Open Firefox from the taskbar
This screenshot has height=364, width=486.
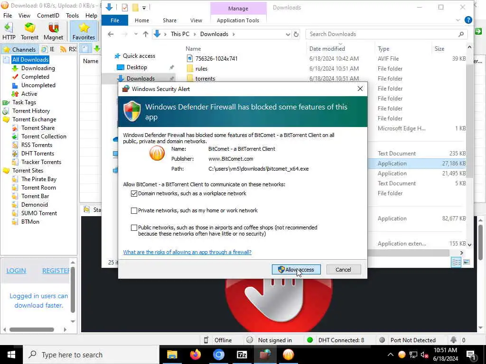pos(195,355)
